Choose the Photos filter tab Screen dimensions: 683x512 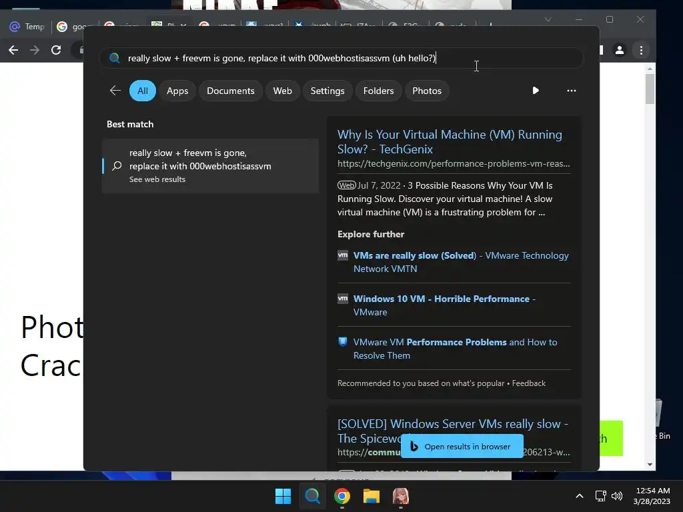[426, 91]
